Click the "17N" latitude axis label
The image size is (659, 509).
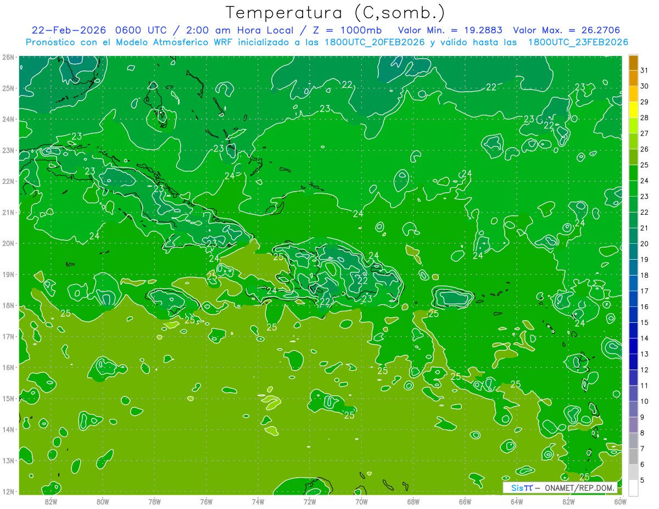8,337
